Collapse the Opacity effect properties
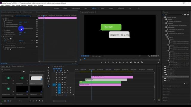Viewport: 191px width, 107px height. click(2, 37)
